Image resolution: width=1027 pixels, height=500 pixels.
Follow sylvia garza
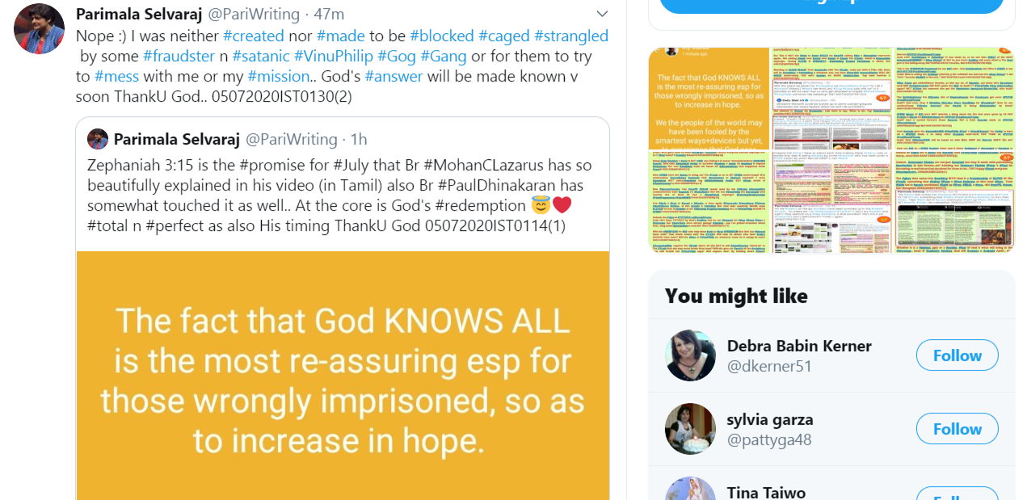click(957, 429)
